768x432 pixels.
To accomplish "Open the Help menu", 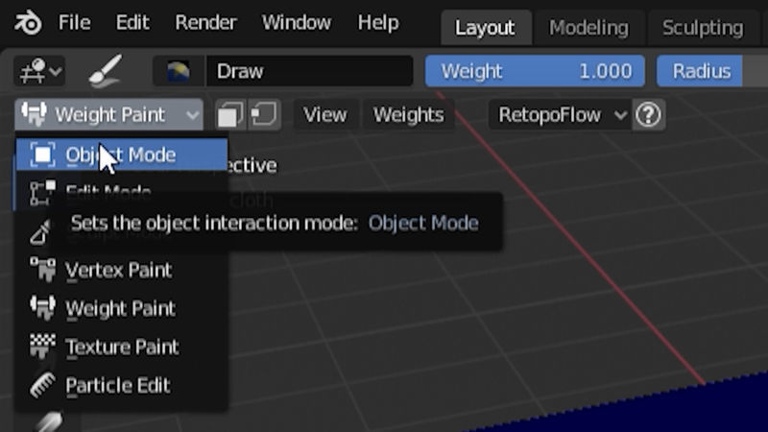I will coord(378,22).
